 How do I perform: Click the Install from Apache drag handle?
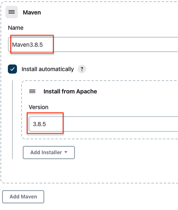coord(32,91)
